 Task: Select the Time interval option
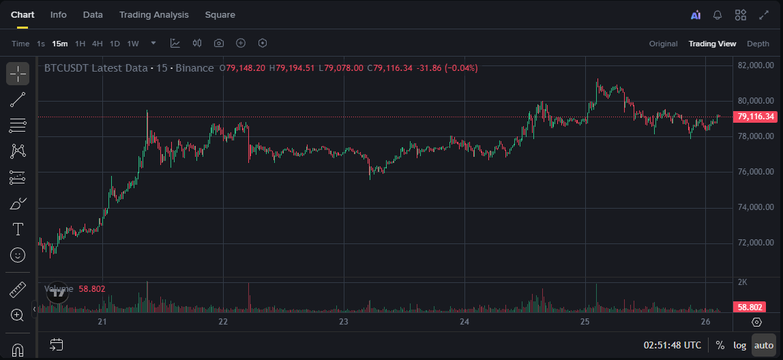point(20,44)
